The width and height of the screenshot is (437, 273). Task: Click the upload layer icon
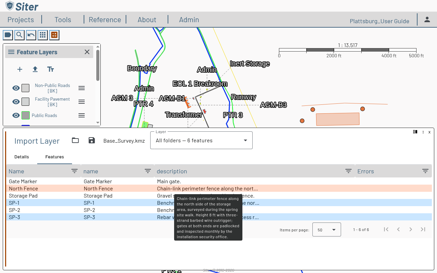(35, 69)
